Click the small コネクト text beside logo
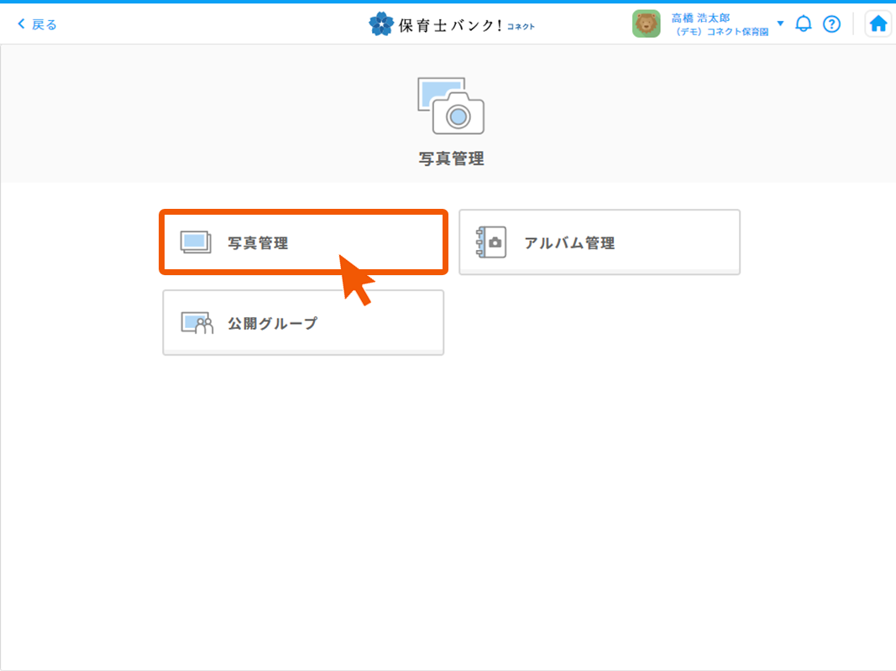The image size is (896, 671). (521, 27)
